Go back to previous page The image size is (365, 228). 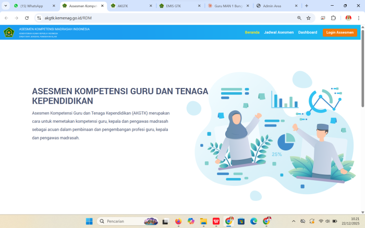[x=6, y=18]
